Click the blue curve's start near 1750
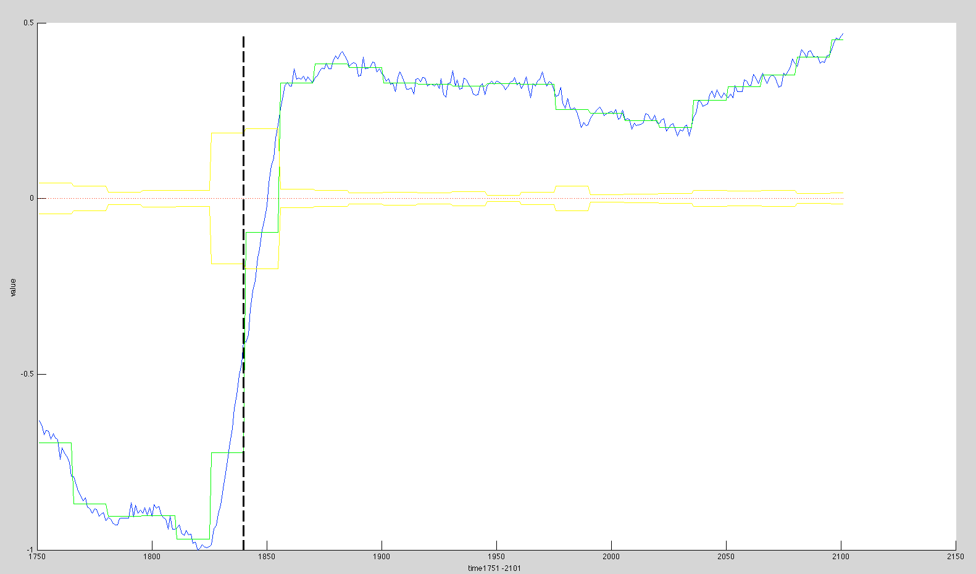Viewport: 976px width, 574px height. tap(40, 421)
